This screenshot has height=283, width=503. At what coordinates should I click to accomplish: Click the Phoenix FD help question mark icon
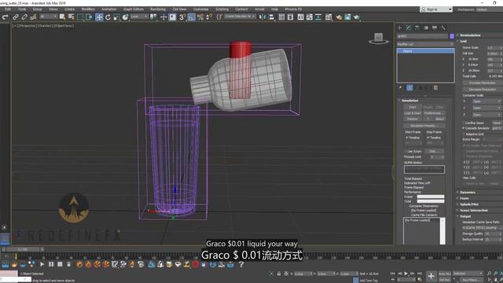click(241, 264)
